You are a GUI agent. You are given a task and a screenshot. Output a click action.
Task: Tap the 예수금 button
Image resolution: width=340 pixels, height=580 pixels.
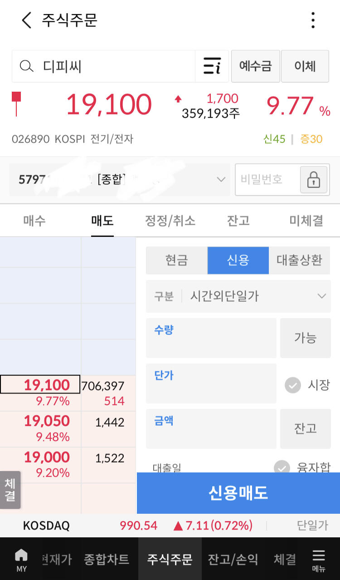[255, 66]
